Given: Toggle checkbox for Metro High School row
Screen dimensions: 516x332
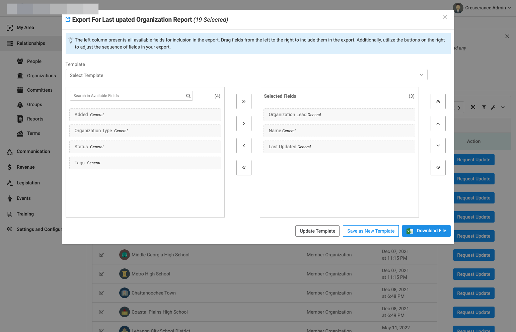Looking at the screenshot, I should click(x=101, y=274).
